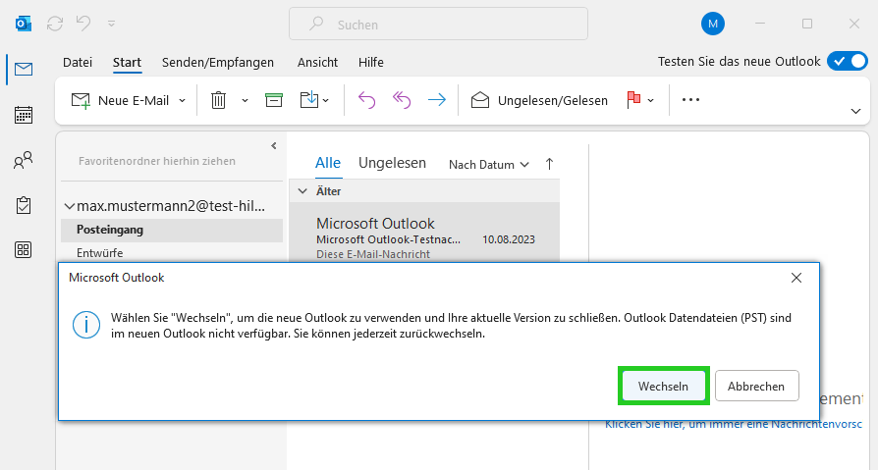Click the 'Klicken Sie hier' preview link
Screen dimensions: 878x470
[734, 424]
